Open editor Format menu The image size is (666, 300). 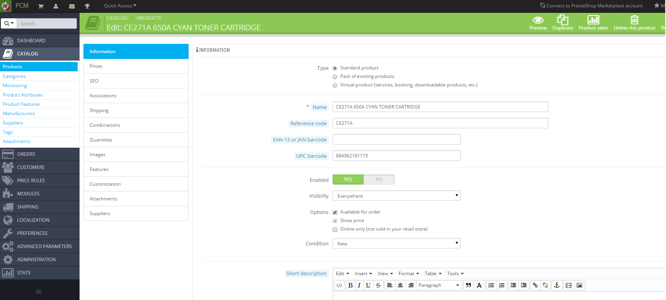point(409,274)
